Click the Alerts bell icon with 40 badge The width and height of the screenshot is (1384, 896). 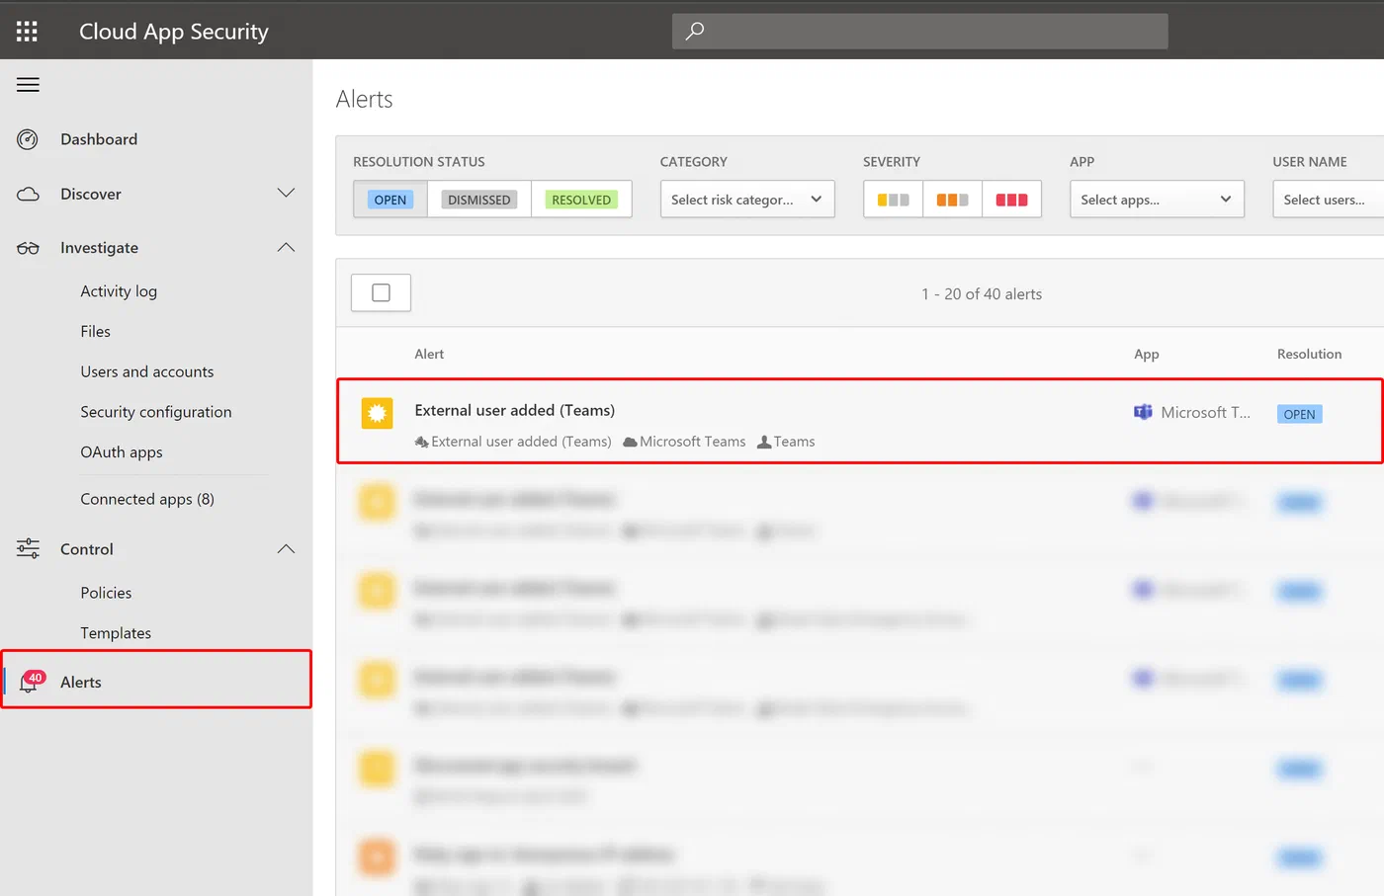tap(32, 682)
